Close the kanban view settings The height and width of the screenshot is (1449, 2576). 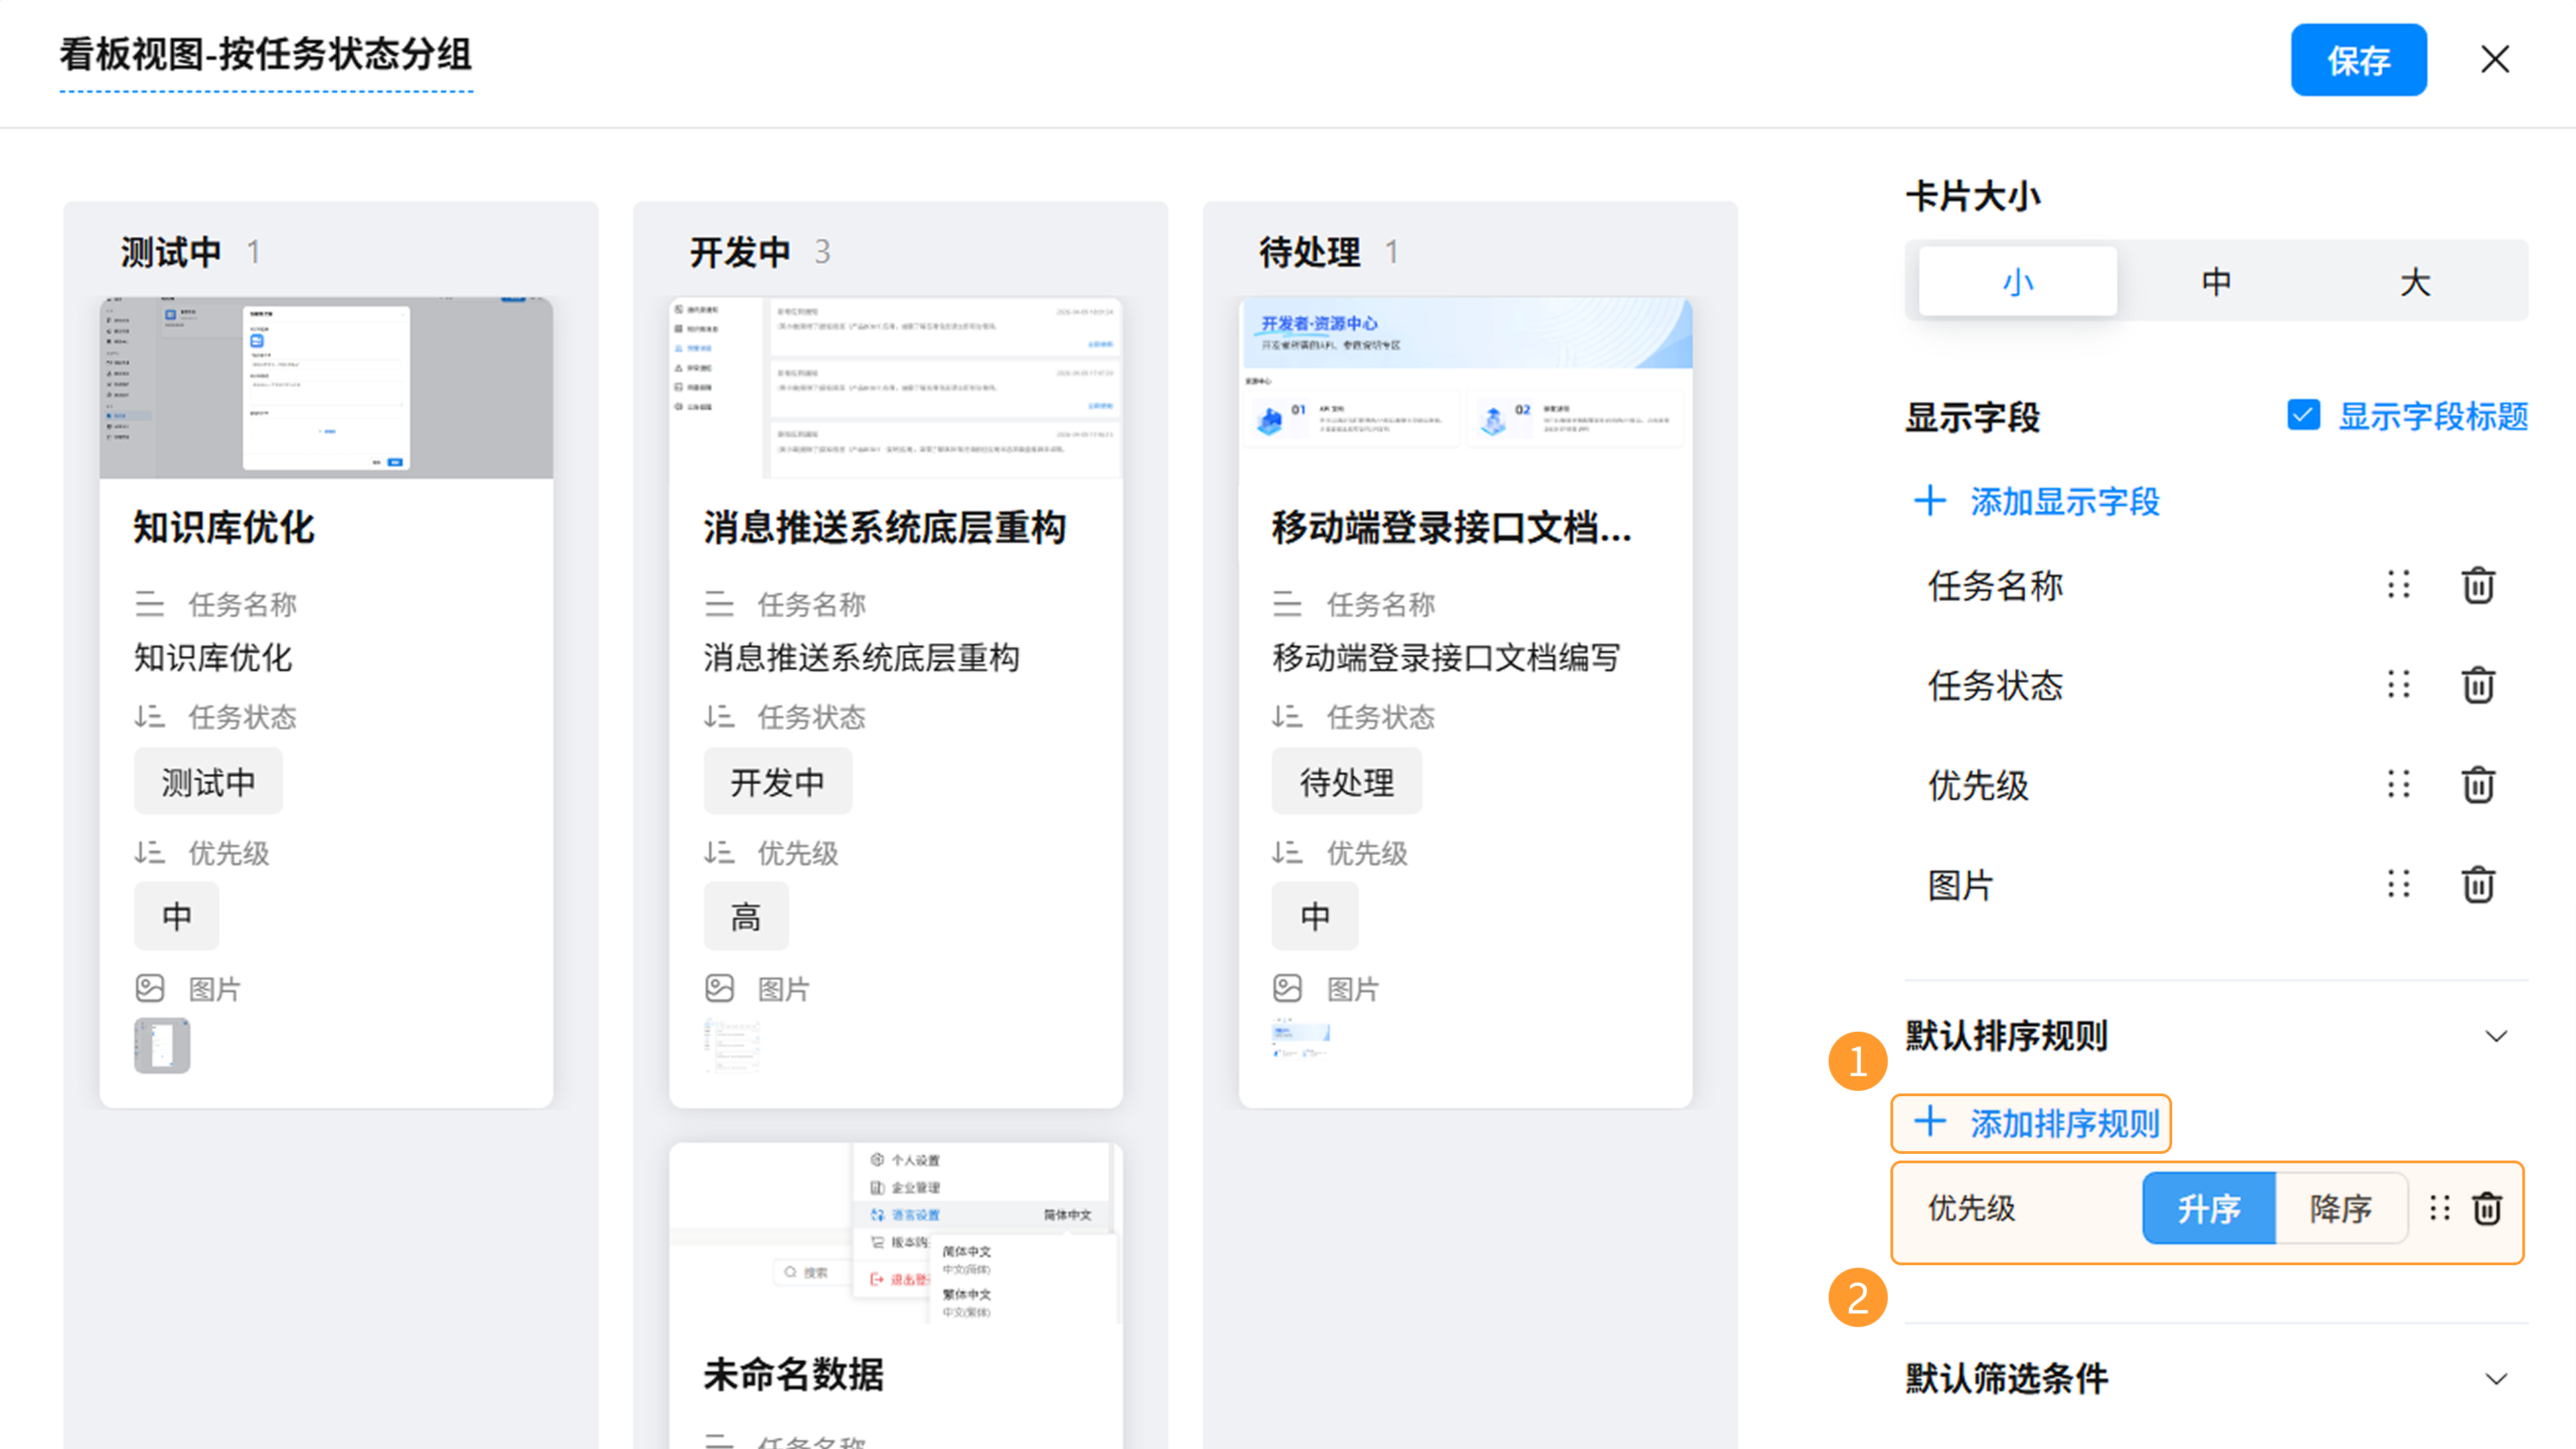[2494, 60]
